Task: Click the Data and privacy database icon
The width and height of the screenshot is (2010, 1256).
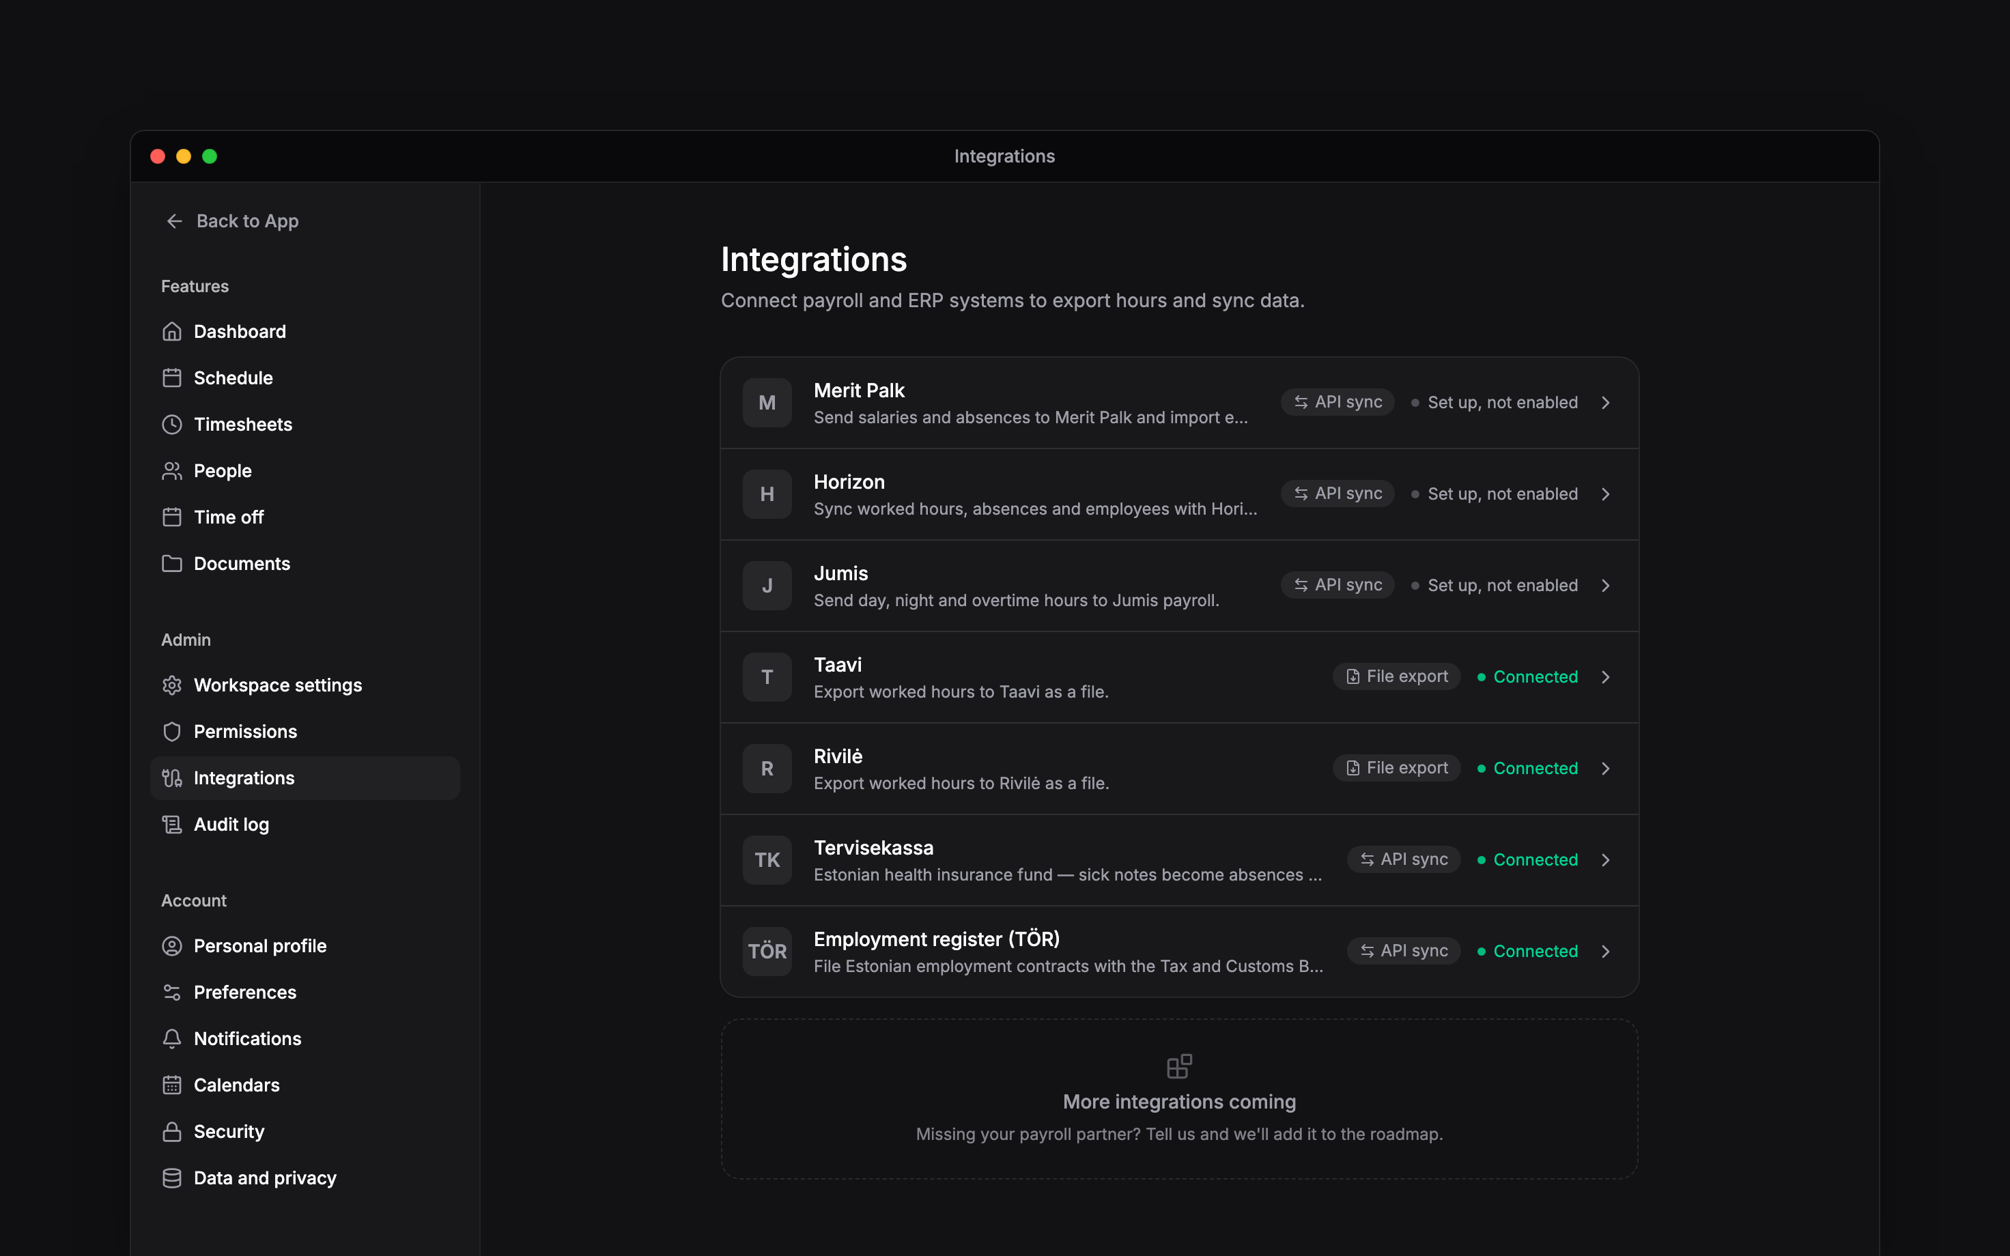Action: (172, 1178)
